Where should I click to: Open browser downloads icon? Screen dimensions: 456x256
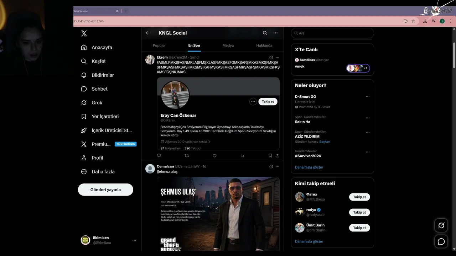point(425,21)
